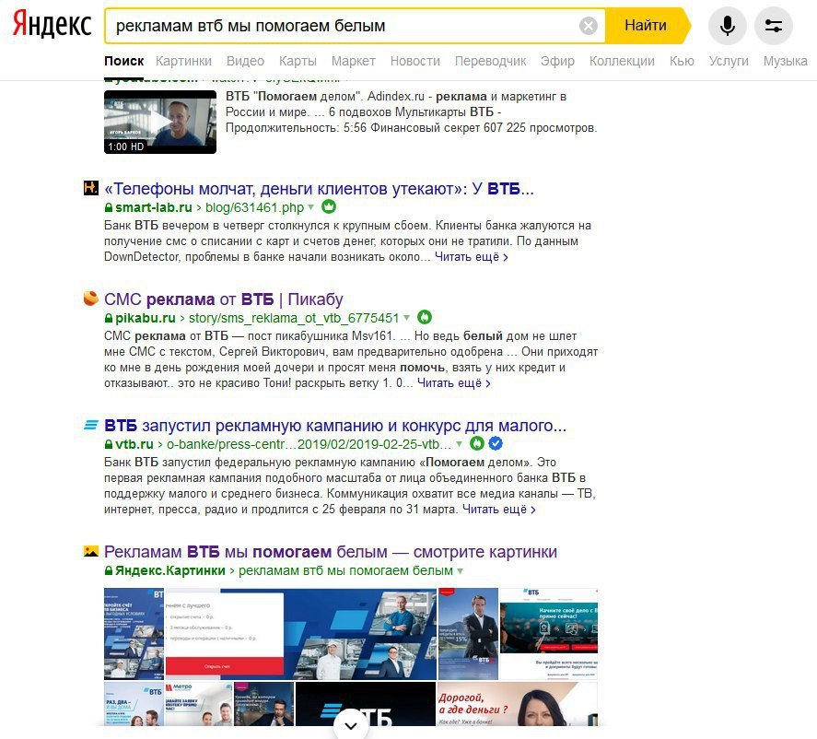Viewport: 817px width, 739px height.
Task: Click the Яндекс.Картинки favicon icon
Action: 90,551
